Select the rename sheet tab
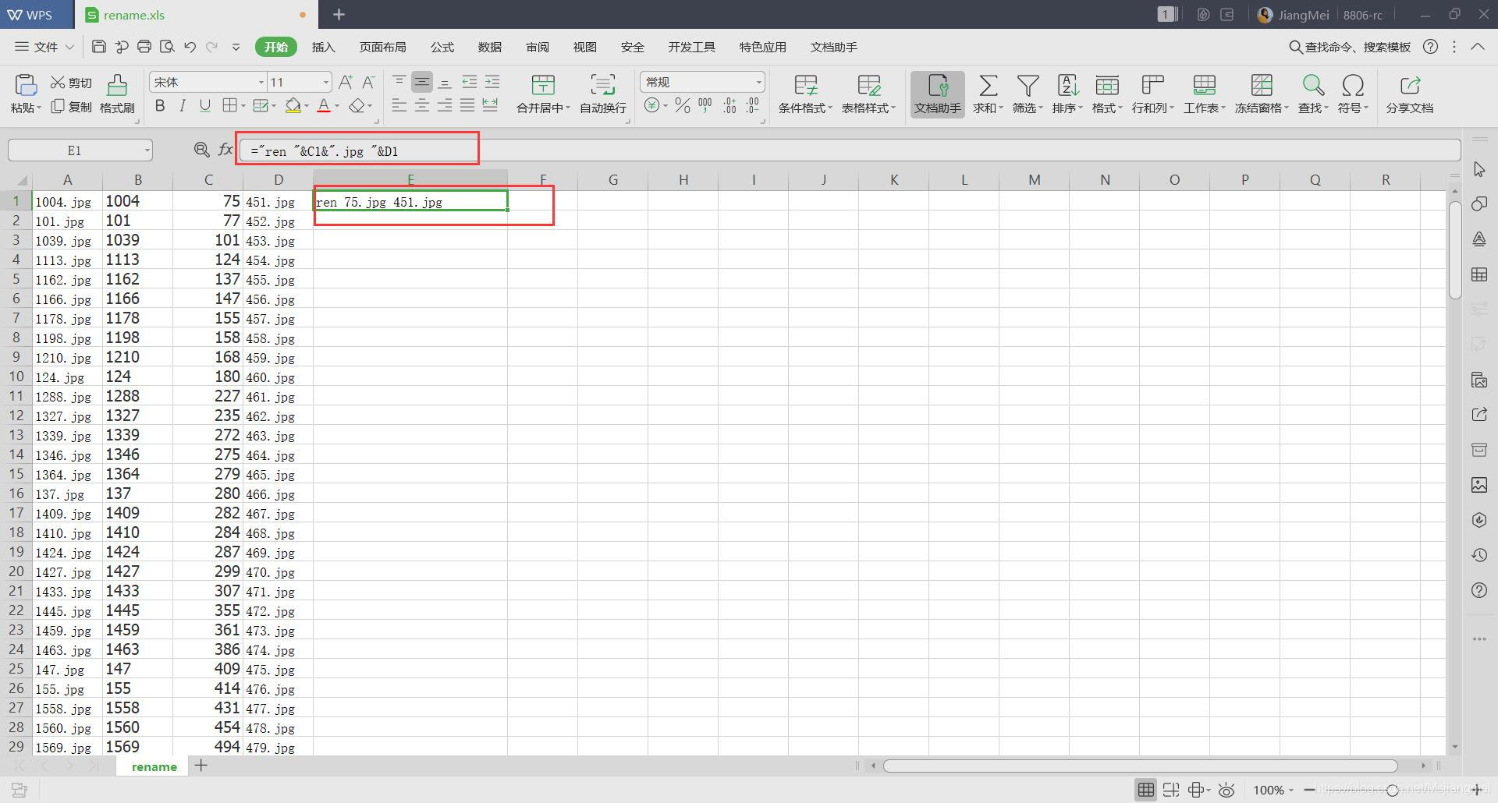This screenshot has width=1498, height=803. 154,766
